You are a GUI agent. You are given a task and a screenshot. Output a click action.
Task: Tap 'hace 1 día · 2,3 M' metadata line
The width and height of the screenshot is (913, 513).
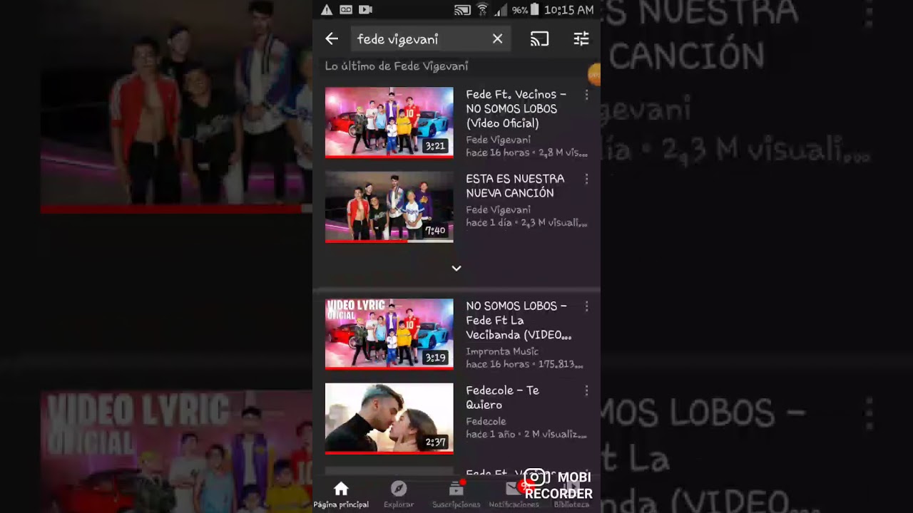[x=527, y=222]
